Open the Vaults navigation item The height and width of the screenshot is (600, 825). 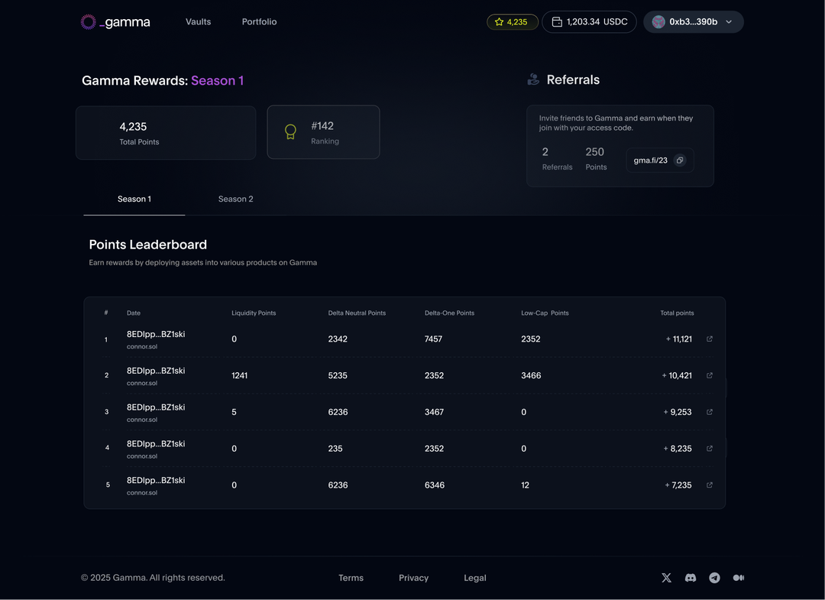coord(199,21)
